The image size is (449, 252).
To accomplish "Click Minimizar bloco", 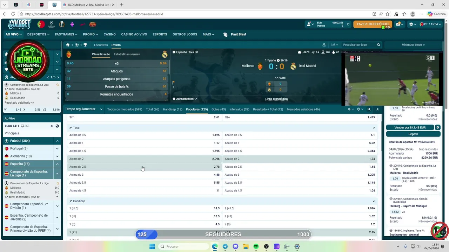I will 413,45.
